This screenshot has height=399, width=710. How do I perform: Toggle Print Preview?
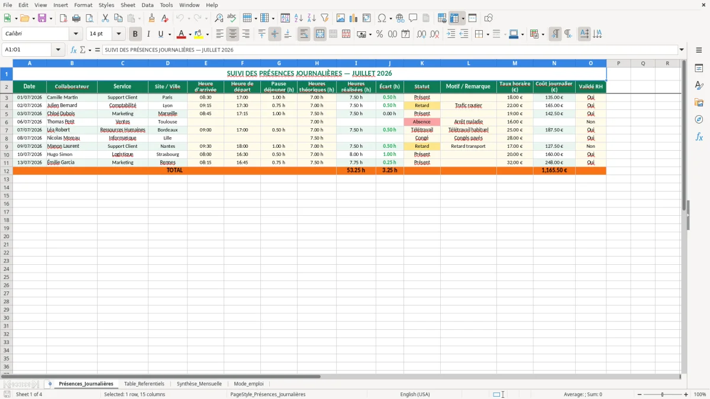pos(89,18)
